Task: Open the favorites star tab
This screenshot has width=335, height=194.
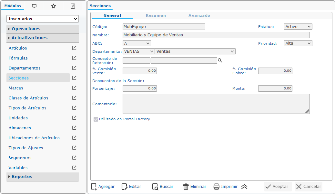Action: pos(53,6)
